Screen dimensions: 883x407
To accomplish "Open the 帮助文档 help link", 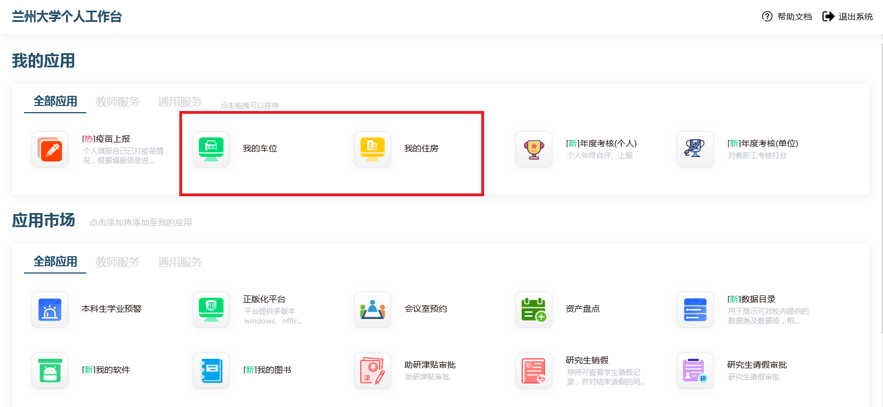I will (x=787, y=17).
